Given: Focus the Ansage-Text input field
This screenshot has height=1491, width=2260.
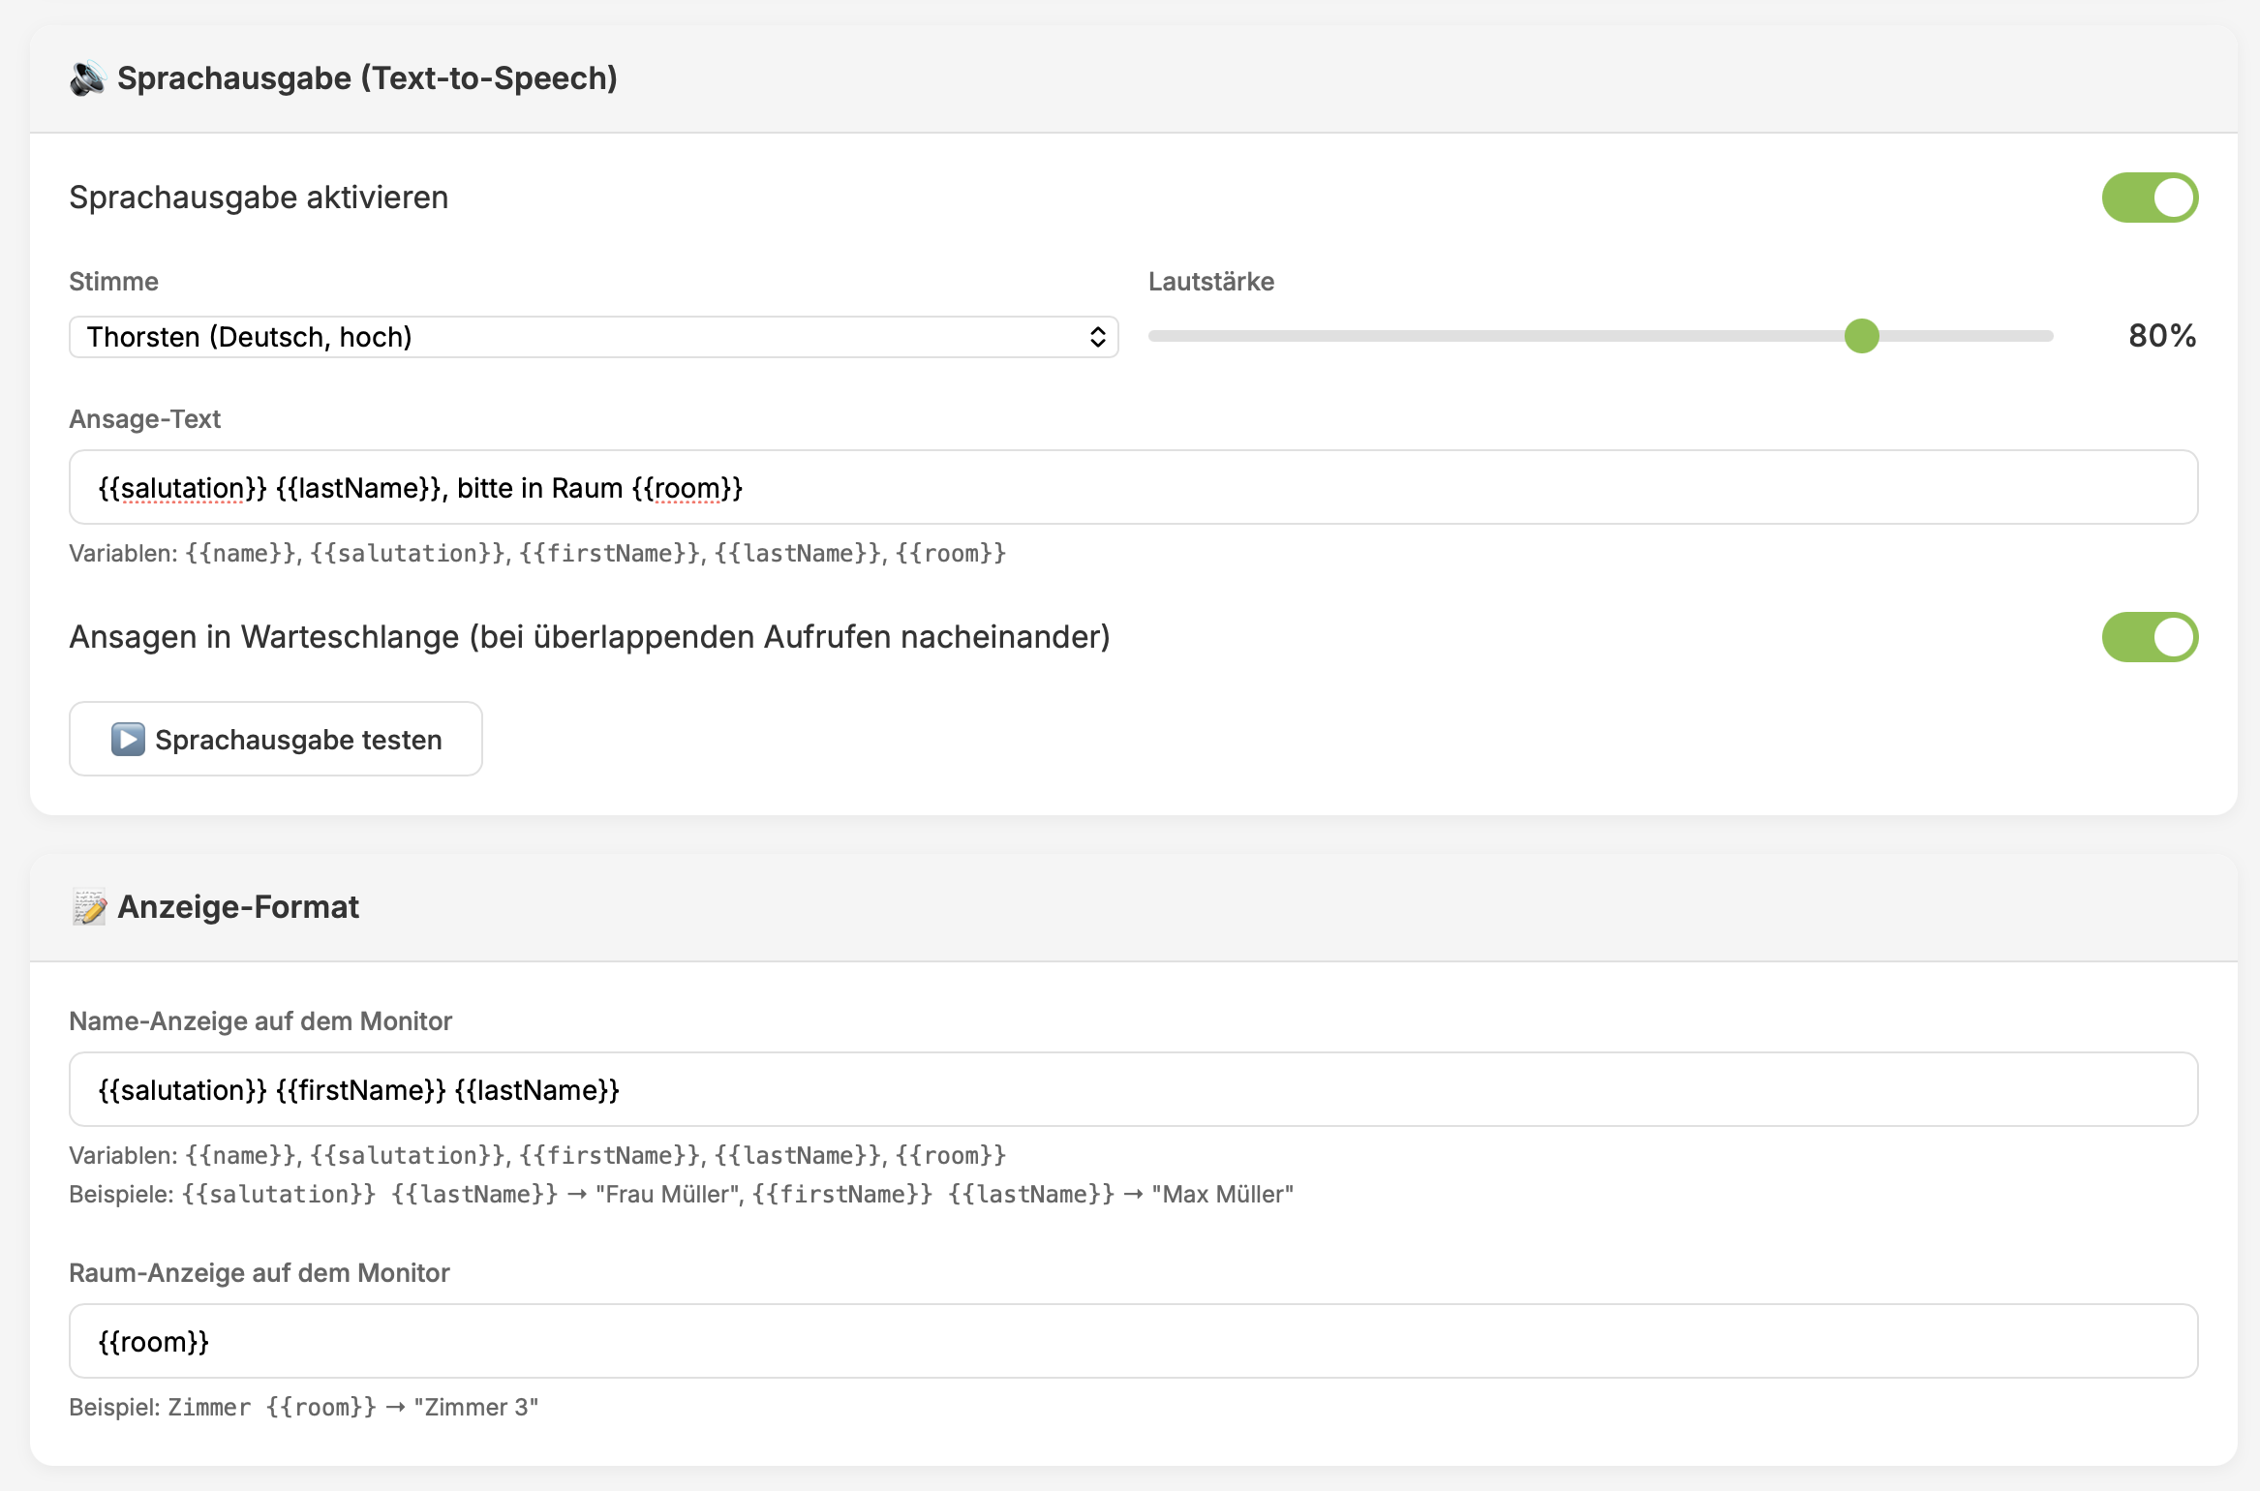Looking at the screenshot, I should click(1133, 487).
